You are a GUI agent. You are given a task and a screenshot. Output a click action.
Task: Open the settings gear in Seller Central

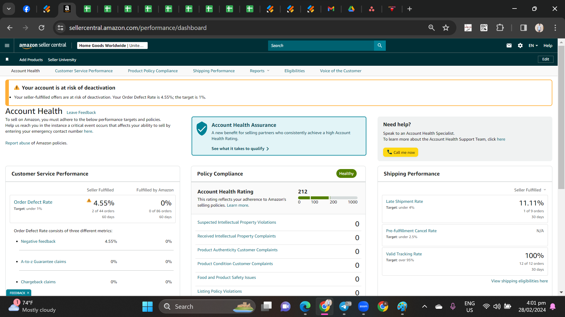[x=520, y=45]
